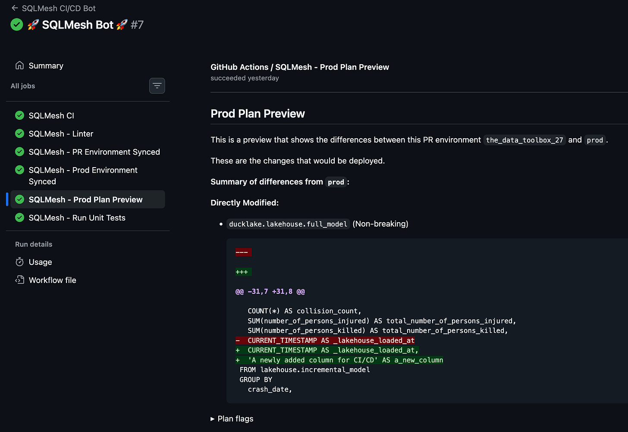Click the stopwatch icon beside Usage
Image resolution: width=628 pixels, height=432 pixels.
click(x=19, y=262)
